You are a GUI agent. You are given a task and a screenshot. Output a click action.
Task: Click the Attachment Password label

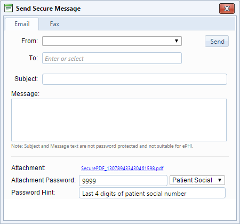(44, 180)
